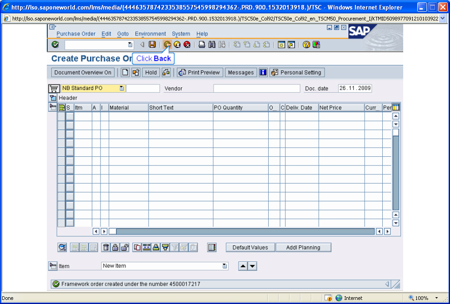This screenshot has width=450, height=304.
Task: Open the command field history dropdown
Action: (130, 45)
